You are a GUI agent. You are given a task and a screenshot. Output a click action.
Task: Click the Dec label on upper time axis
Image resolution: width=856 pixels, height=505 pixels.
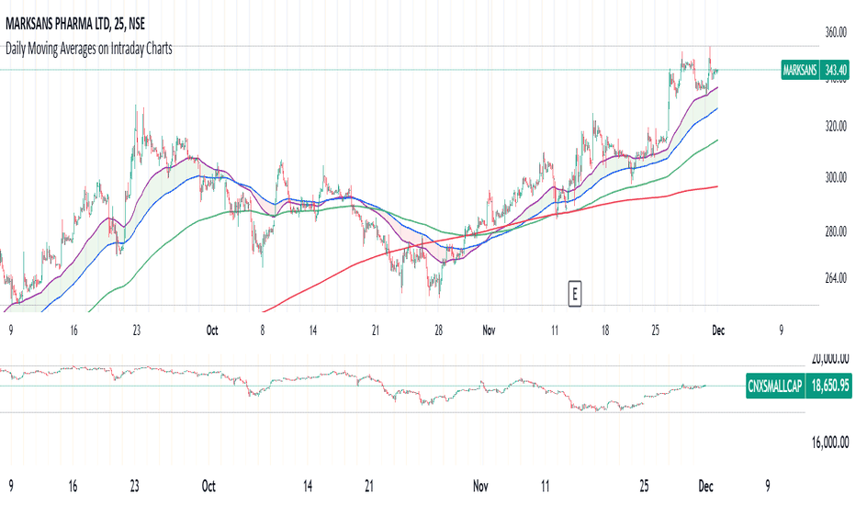pyautogui.click(x=718, y=331)
